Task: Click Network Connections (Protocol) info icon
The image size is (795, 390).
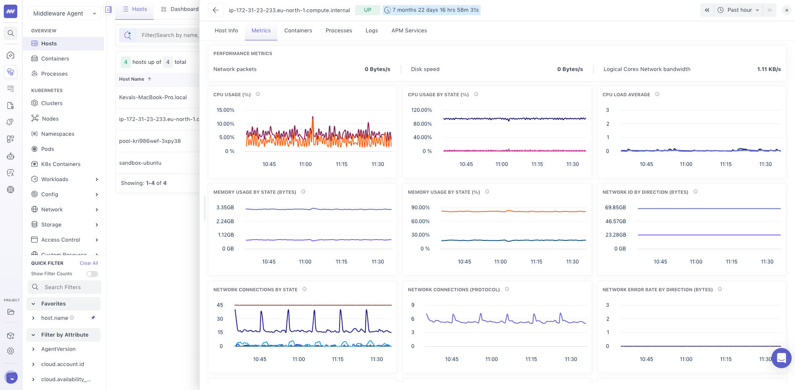Action: pos(507,289)
